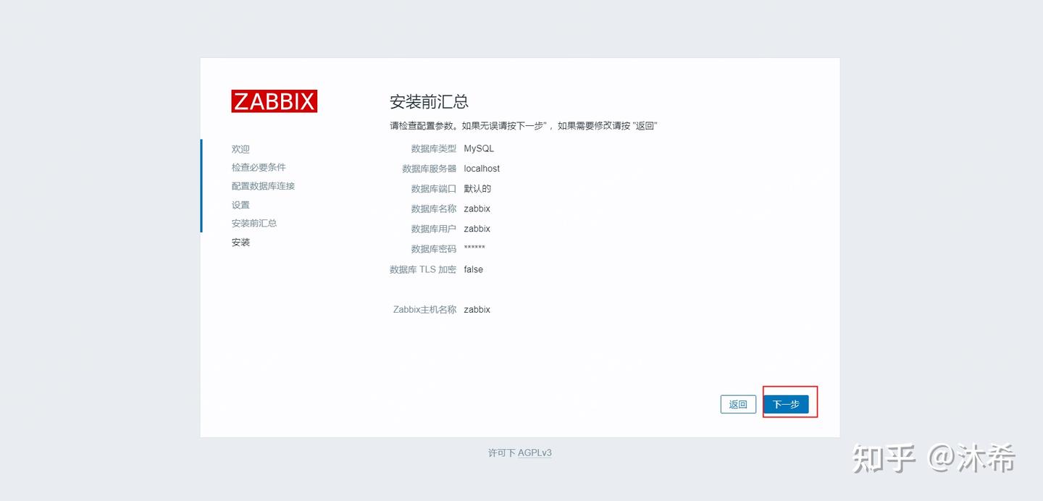Click the zabbix database user value
The image size is (1043, 501).
click(x=477, y=229)
